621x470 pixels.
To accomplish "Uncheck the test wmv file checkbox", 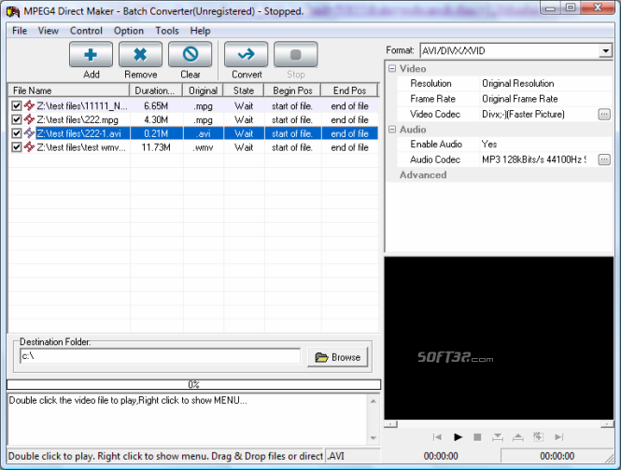I will pos(16,147).
